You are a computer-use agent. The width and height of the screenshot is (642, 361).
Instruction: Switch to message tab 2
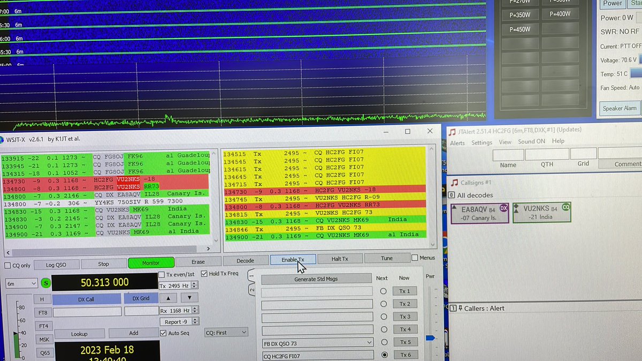[x=253, y=290]
